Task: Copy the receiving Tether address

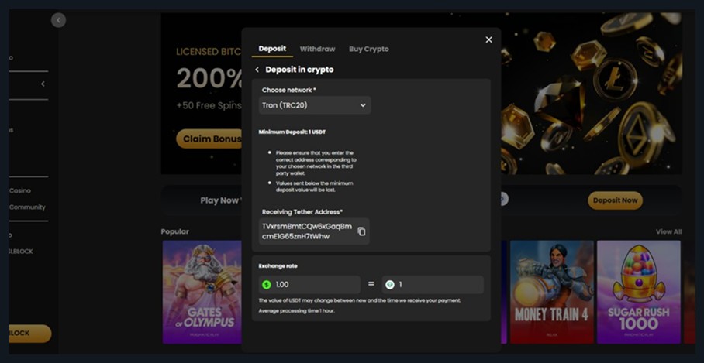Action: click(361, 231)
